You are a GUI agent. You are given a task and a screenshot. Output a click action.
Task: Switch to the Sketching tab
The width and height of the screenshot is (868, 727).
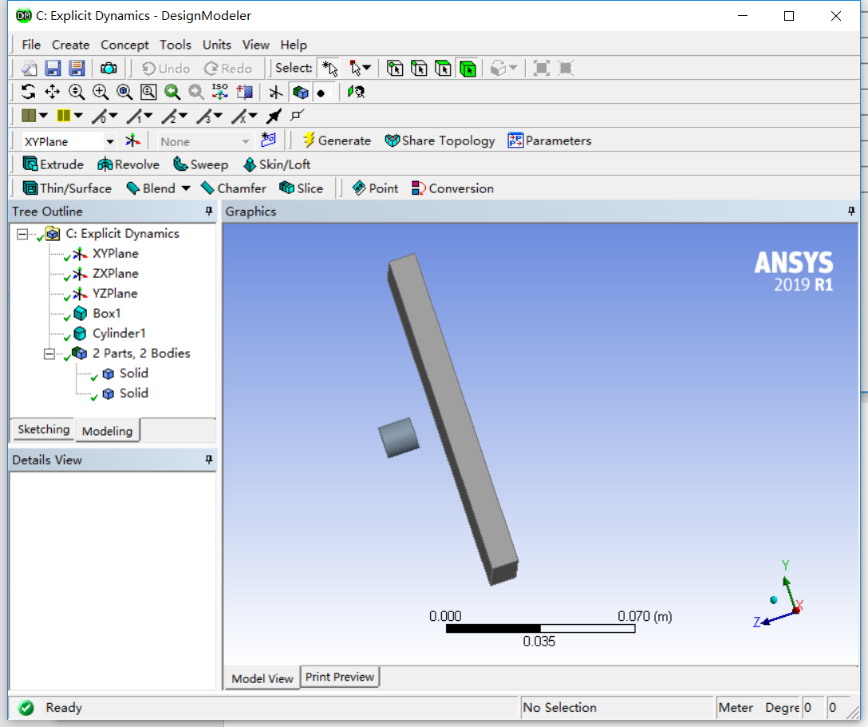pos(42,429)
